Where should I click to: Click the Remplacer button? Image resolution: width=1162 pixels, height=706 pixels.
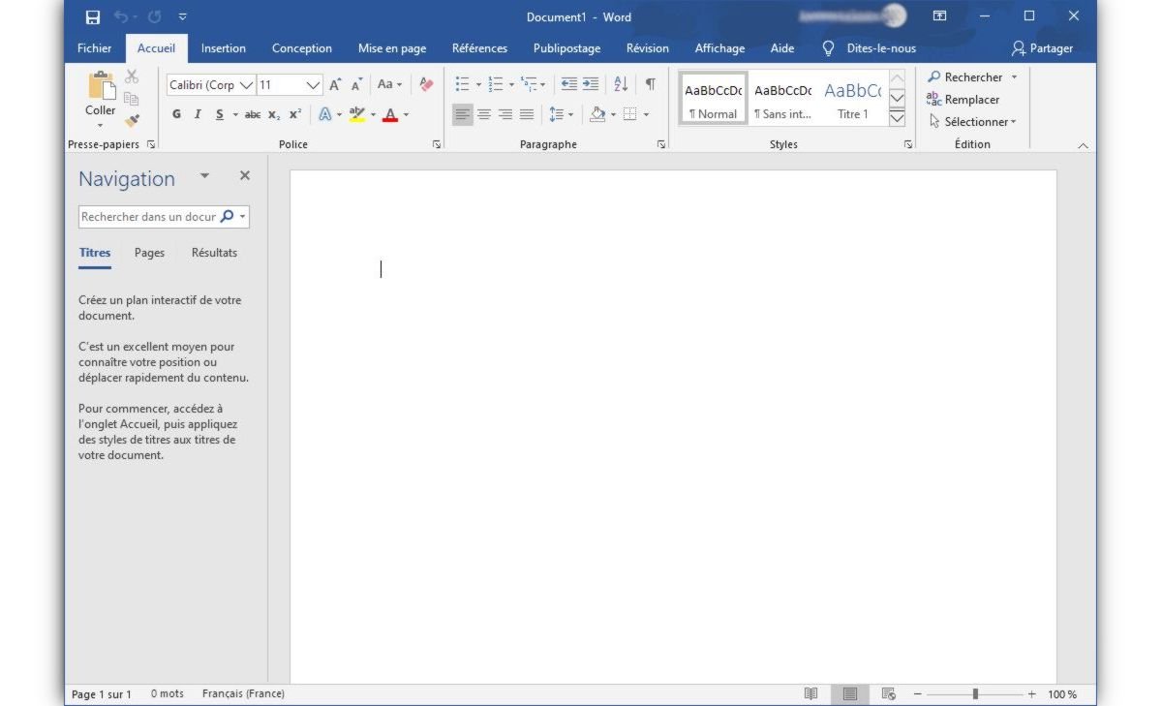963,99
